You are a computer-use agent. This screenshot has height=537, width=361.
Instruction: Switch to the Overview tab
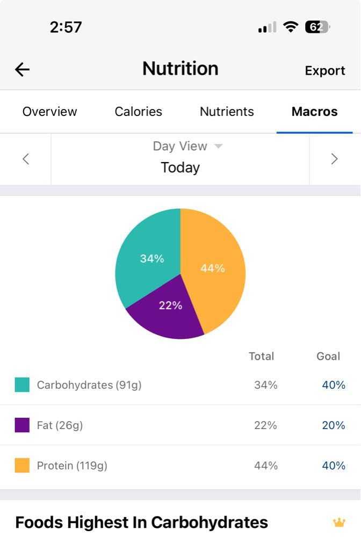[x=49, y=112]
